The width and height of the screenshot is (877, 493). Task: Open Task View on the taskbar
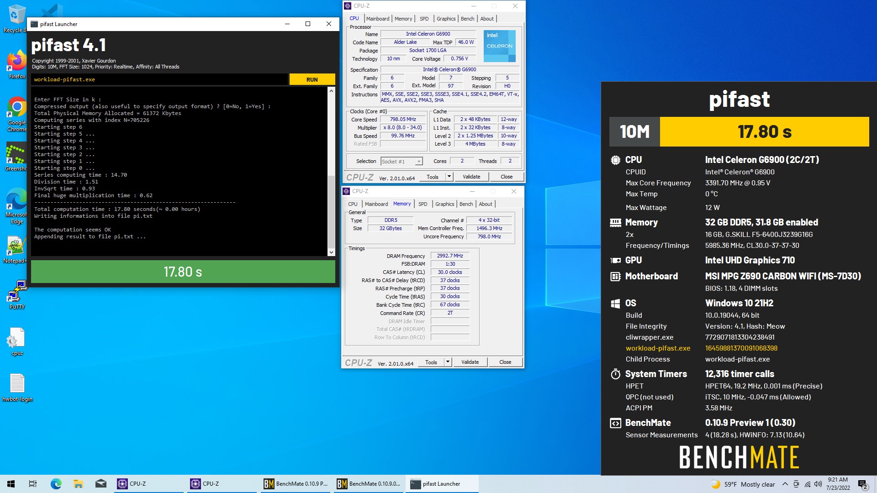click(33, 484)
